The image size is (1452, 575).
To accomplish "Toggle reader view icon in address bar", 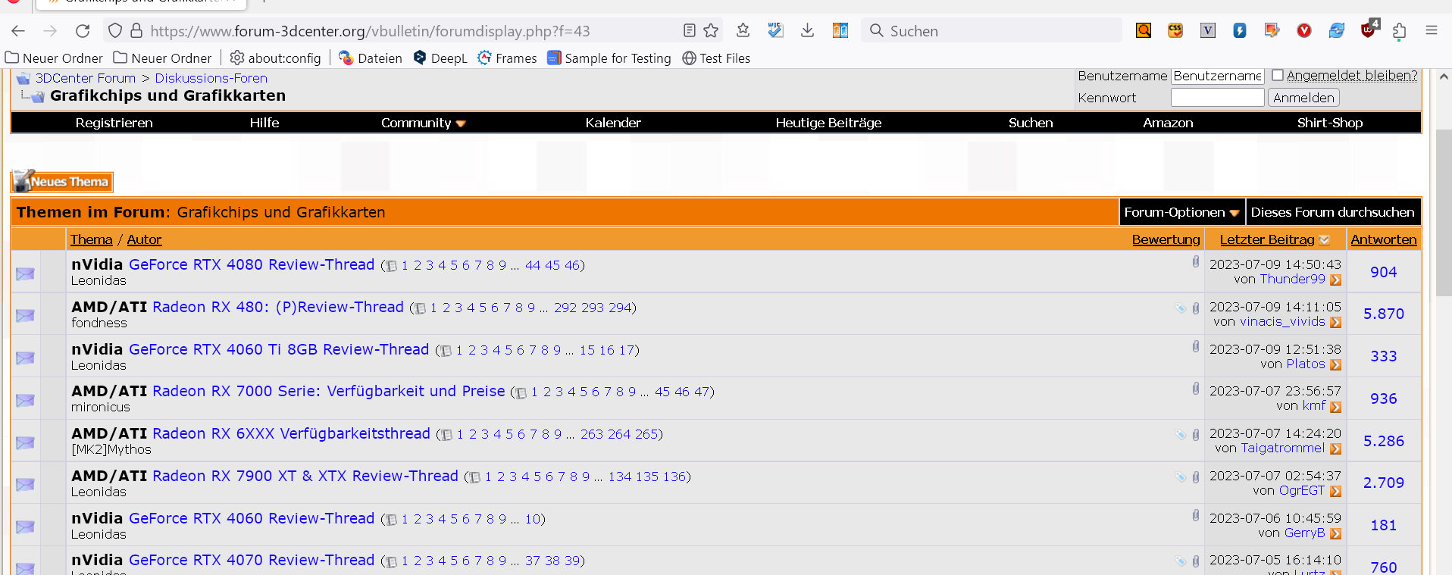I will [x=689, y=30].
